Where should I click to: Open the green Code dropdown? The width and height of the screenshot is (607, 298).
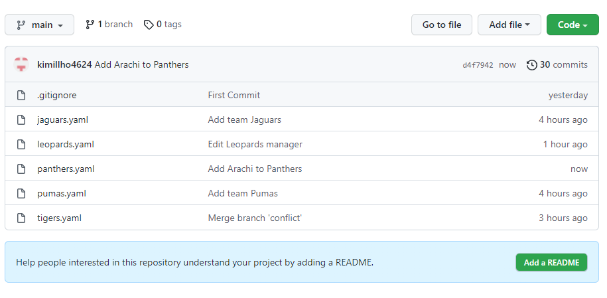point(573,25)
